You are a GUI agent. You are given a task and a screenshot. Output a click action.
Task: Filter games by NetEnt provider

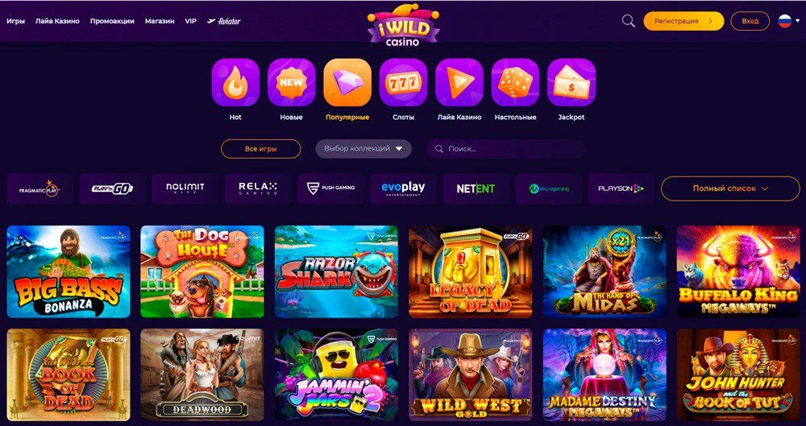click(476, 188)
